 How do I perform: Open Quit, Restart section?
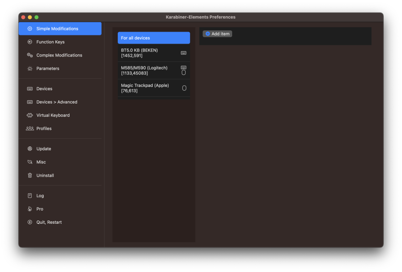pyautogui.click(x=60, y=222)
